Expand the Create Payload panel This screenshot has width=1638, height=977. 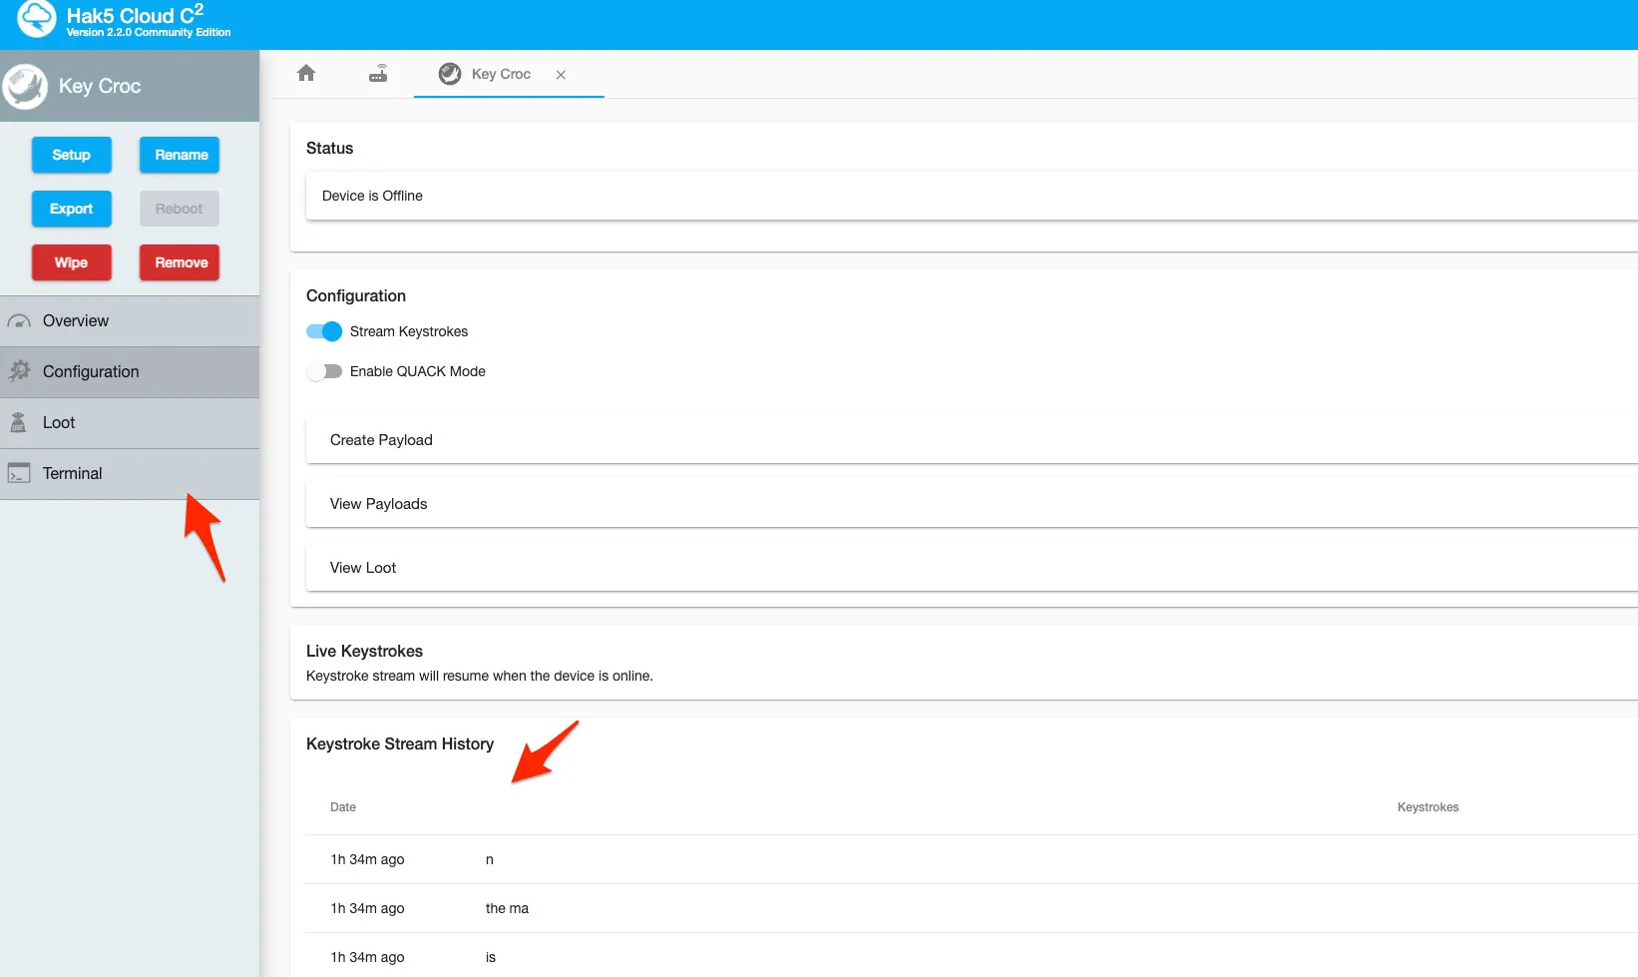972,440
